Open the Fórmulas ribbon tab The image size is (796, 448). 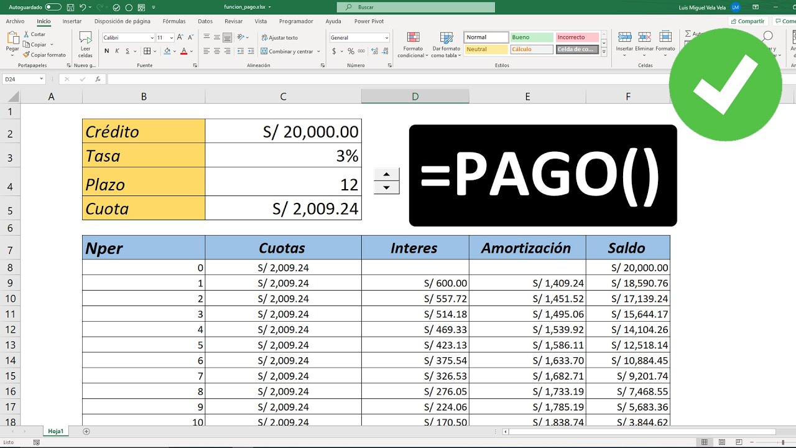174,21
